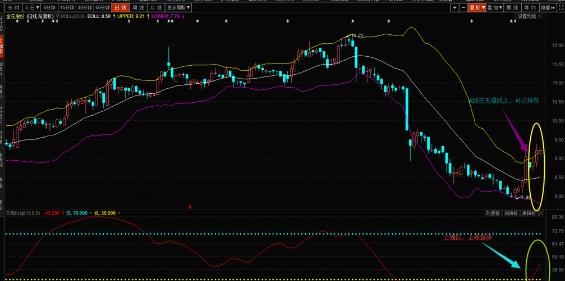565x281 pixels.
Task: Expand the 设置均线 moving average dropdown
Action: pyautogui.click(x=530, y=16)
